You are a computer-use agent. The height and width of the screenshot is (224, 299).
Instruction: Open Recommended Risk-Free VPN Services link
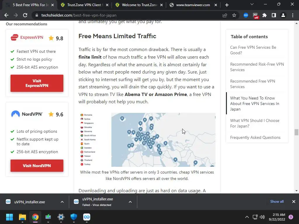pyautogui.click(x=257, y=67)
